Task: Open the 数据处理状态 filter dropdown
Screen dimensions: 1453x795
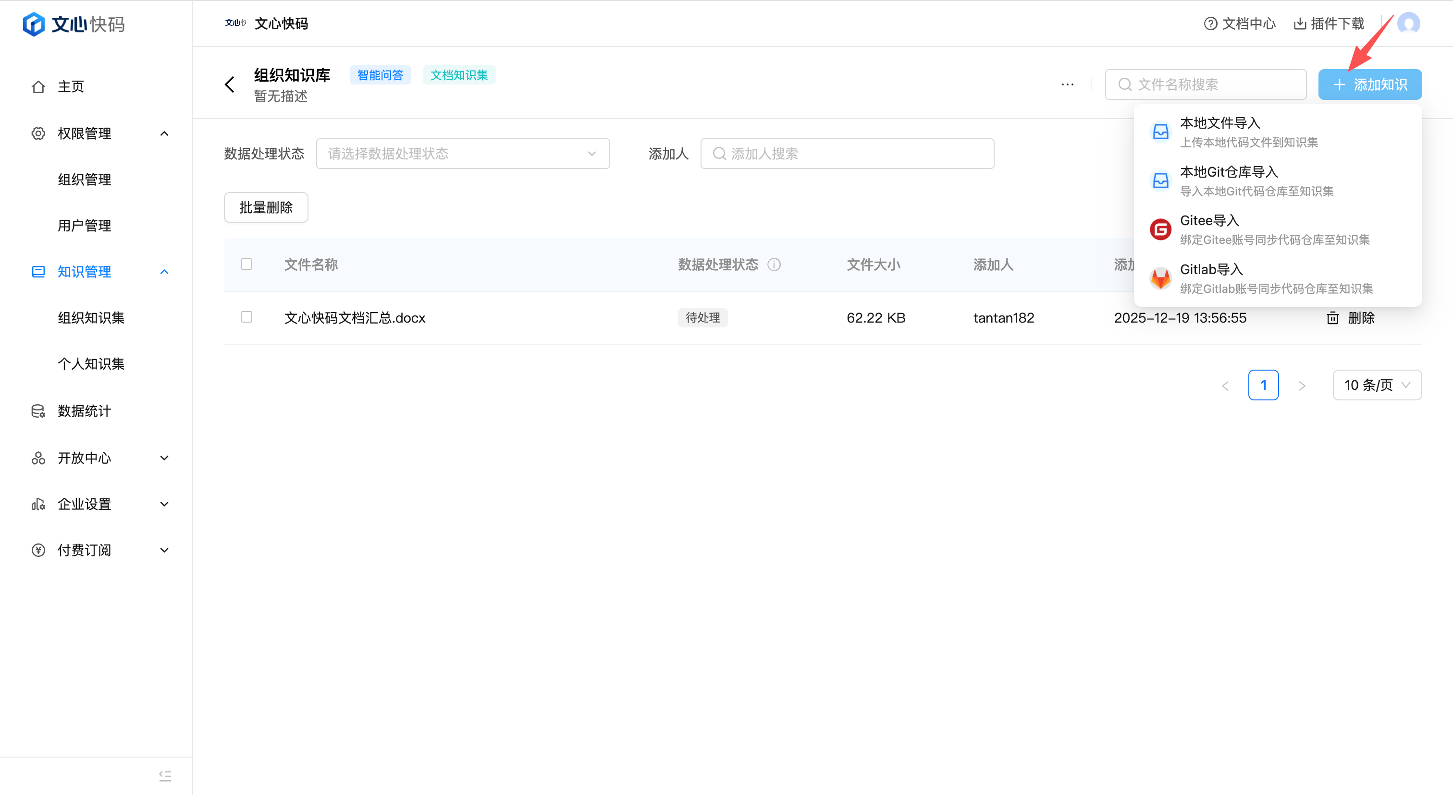Action: point(463,154)
